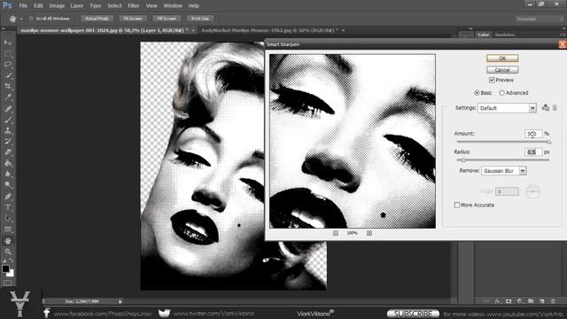Click Cancel in Smart Sharpen dialog
The image size is (567, 319).
click(502, 70)
